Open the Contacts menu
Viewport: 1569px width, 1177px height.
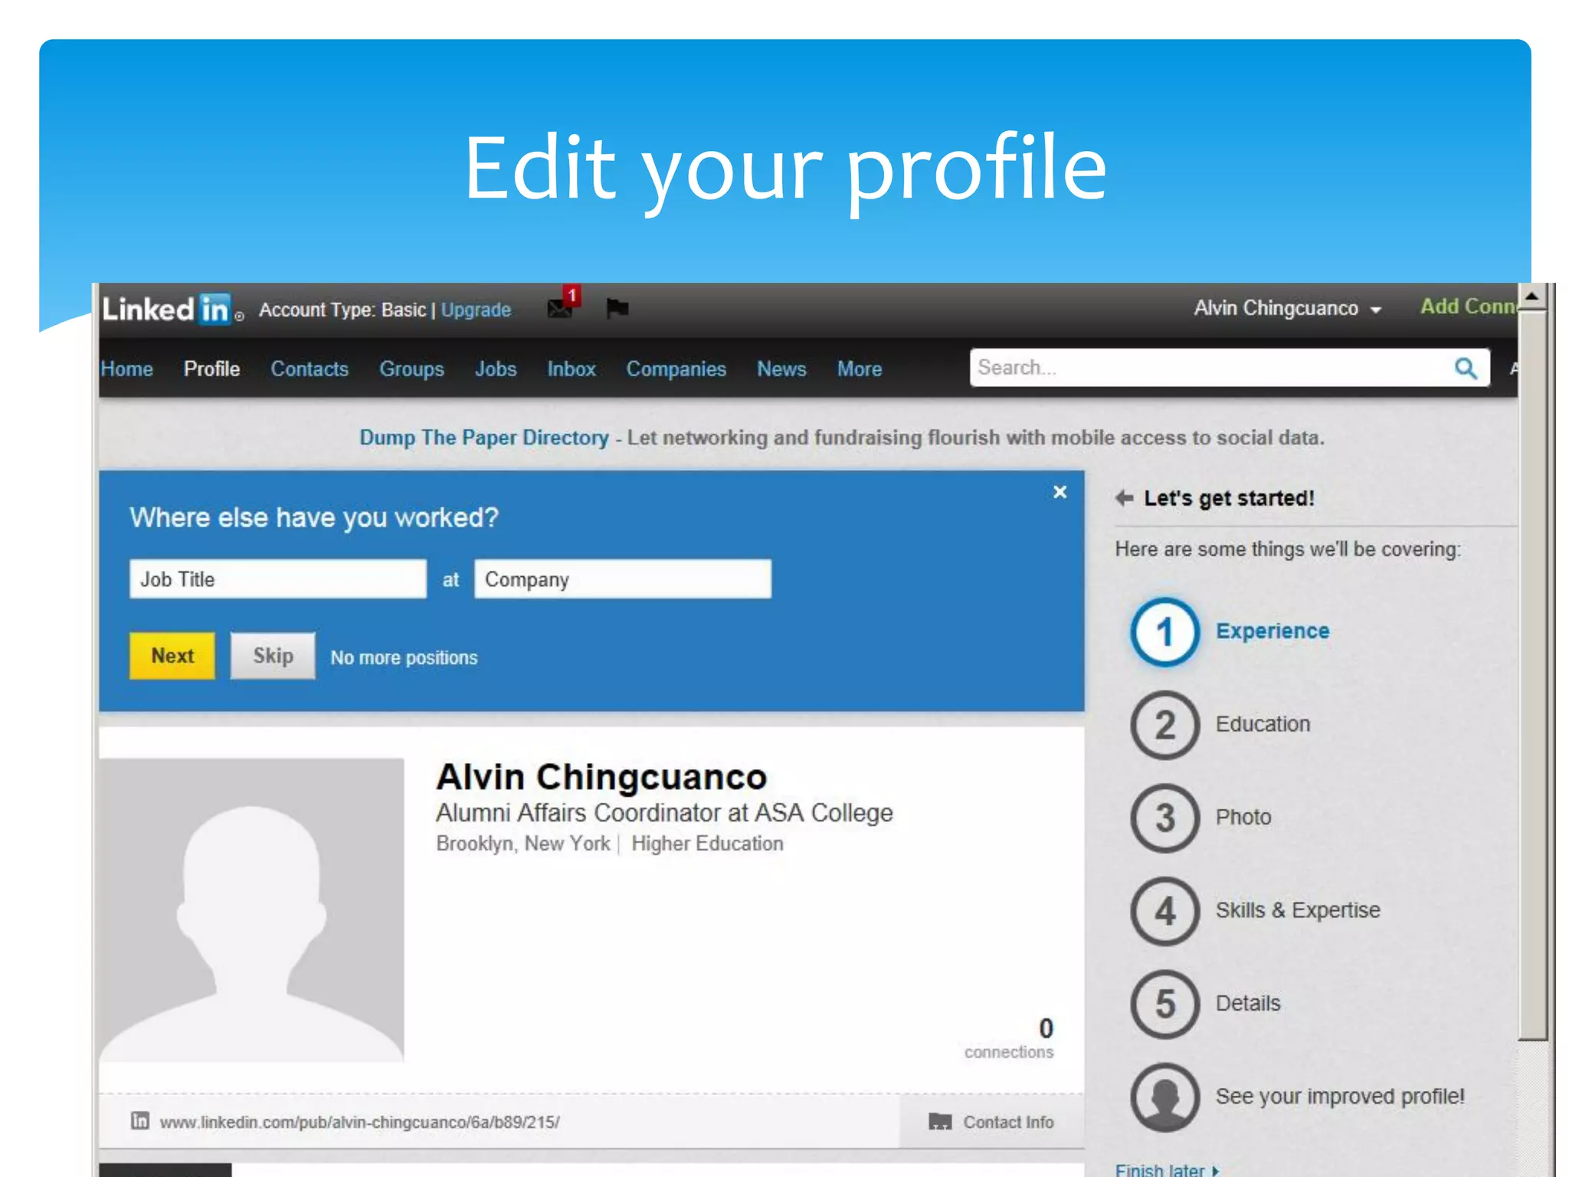pos(310,369)
